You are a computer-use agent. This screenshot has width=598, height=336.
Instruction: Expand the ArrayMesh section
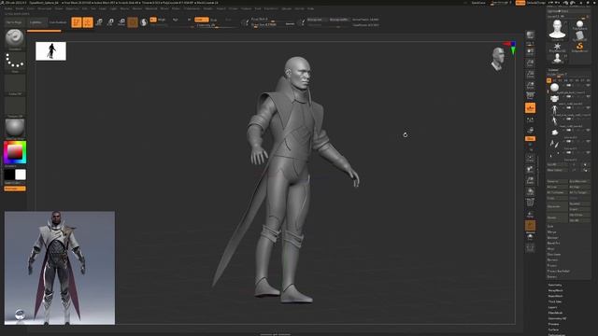tap(556, 290)
